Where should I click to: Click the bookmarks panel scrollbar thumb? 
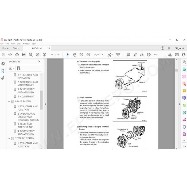click(41, 100)
